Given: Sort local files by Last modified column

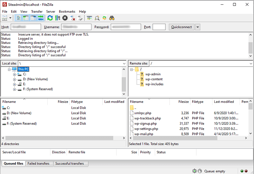Looking at the screenshot, I should (114, 102).
